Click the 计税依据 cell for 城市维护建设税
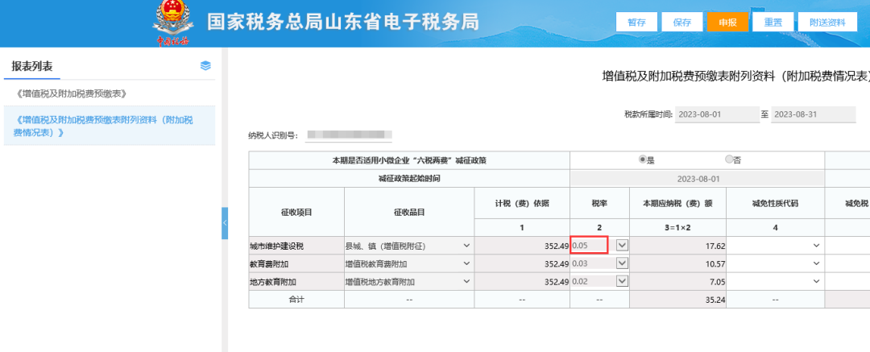This screenshot has height=352, width=870. (x=522, y=246)
